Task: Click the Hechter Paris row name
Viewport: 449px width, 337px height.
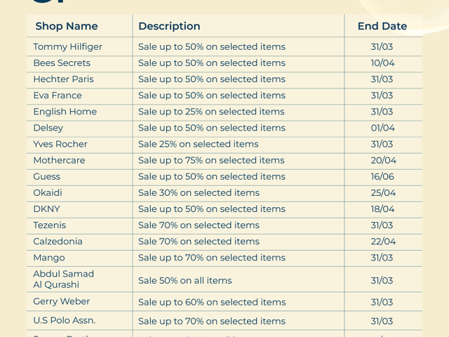Action: click(63, 79)
